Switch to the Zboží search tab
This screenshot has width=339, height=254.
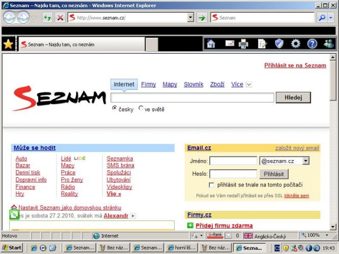(217, 84)
